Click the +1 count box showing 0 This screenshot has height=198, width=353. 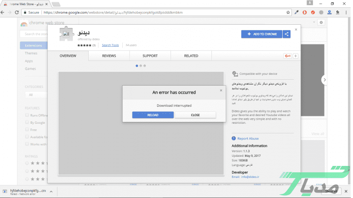pos(296,56)
